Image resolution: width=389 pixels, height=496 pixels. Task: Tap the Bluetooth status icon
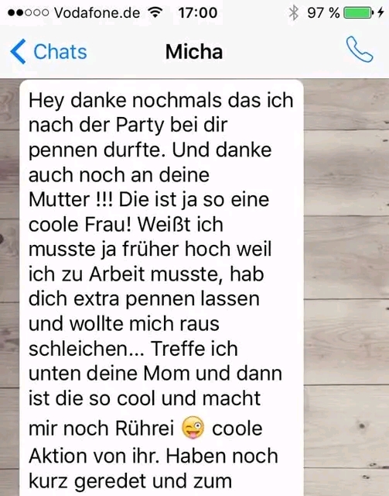pyautogui.click(x=294, y=13)
